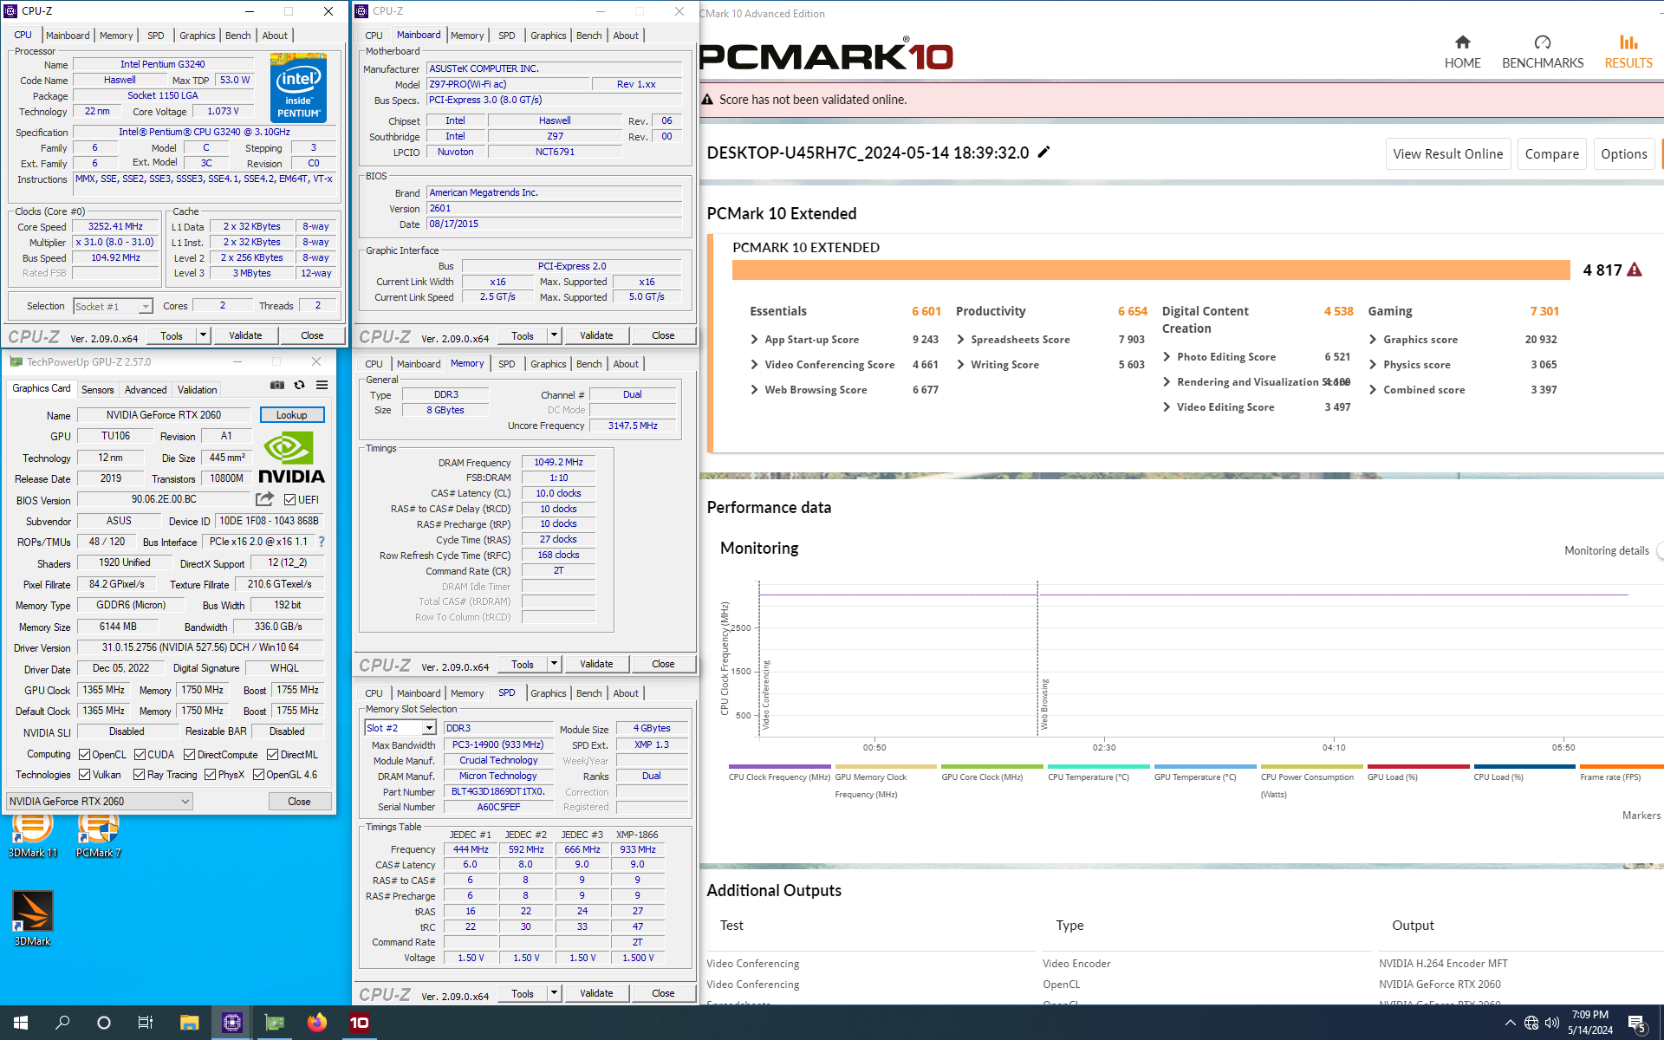The image size is (1664, 1040).
Task: Switch to Bench tab in CPU-Z CPU window
Action: click(x=237, y=36)
